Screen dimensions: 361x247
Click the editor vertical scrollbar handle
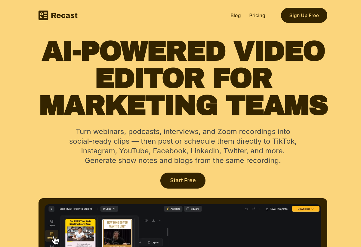(168, 232)
